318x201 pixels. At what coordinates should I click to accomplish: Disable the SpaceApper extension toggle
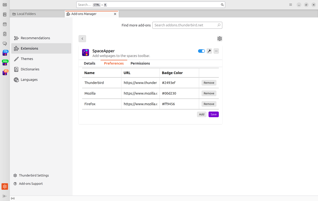tap(202, 51)
